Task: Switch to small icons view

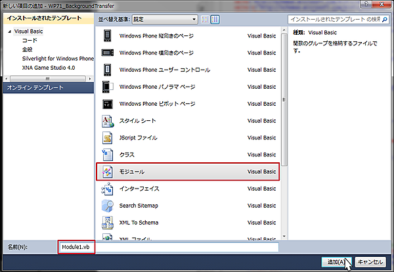Action: click(x=205, y=19)
